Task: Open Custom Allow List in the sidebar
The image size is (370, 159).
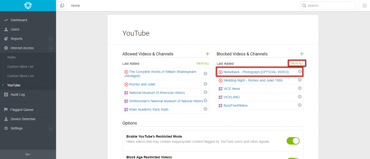Action: tap(20, 67)
